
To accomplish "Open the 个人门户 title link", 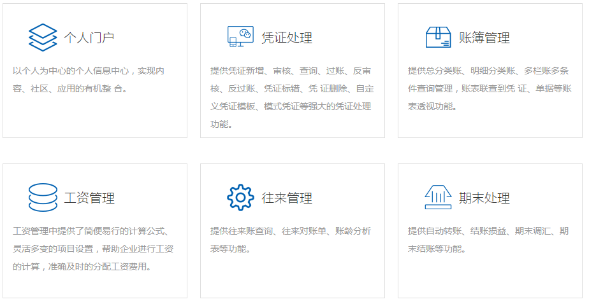I will (89, 38).
